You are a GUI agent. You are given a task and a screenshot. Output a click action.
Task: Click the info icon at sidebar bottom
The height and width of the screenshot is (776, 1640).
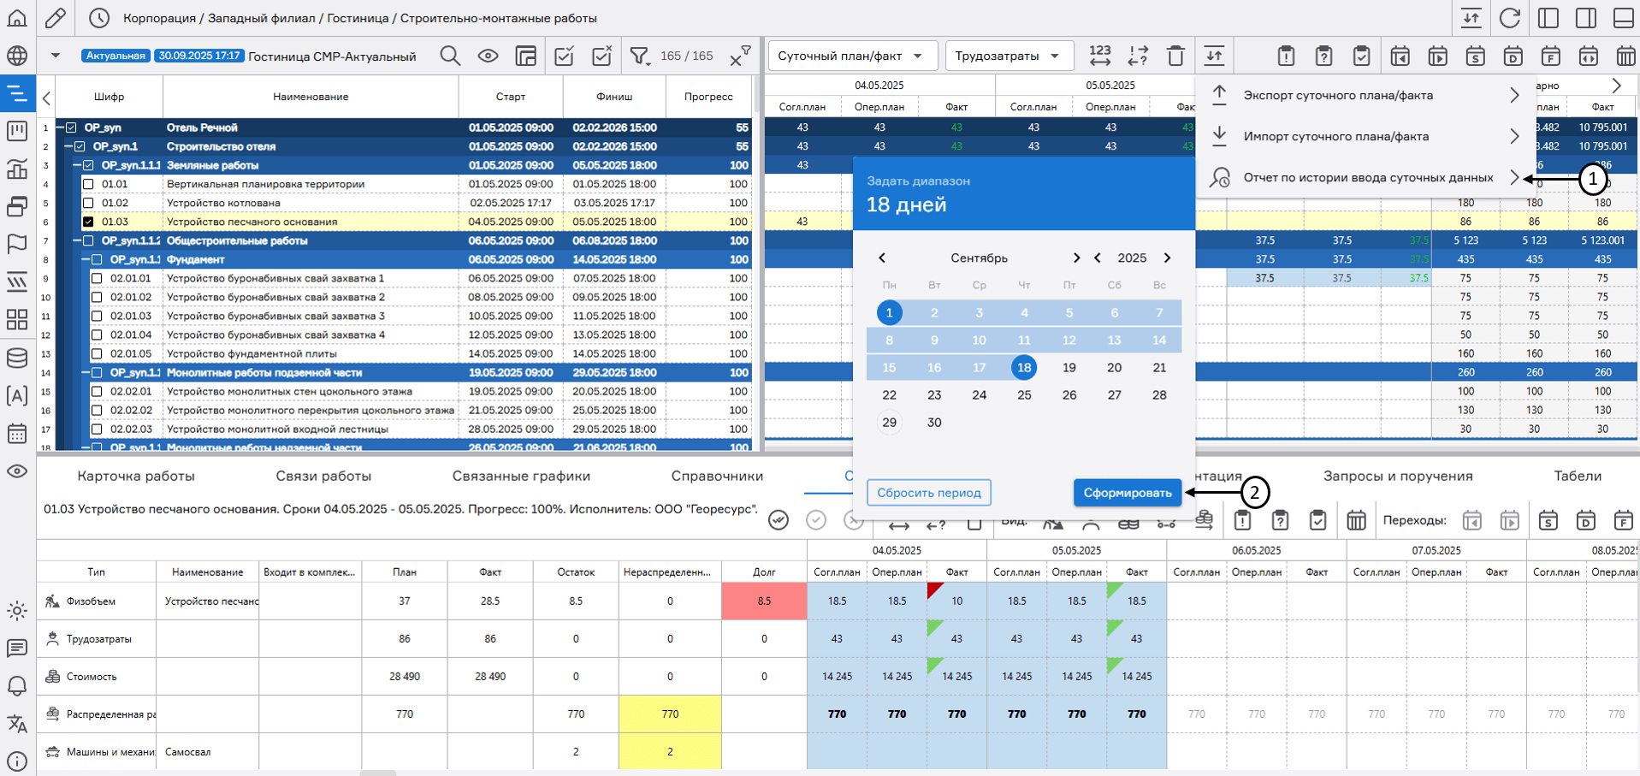(x=17, y=761)
